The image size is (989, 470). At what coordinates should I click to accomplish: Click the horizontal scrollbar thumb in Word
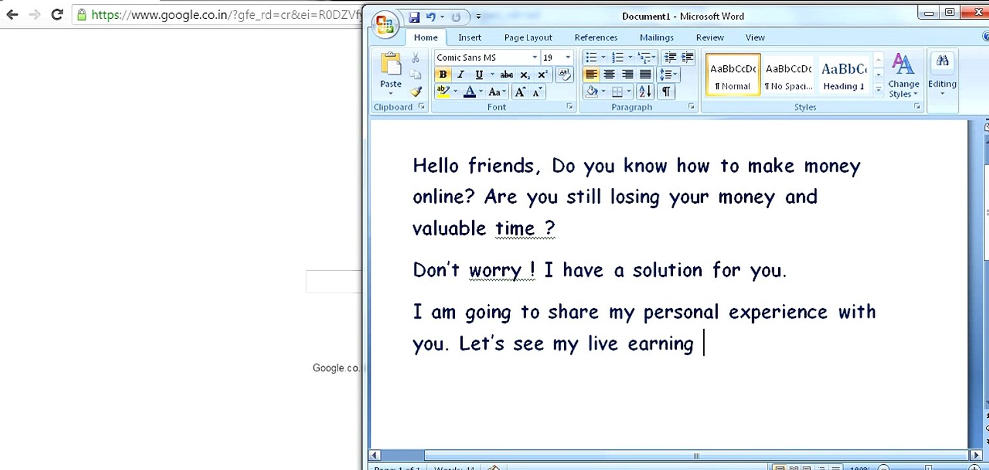(x=696, y=456)
